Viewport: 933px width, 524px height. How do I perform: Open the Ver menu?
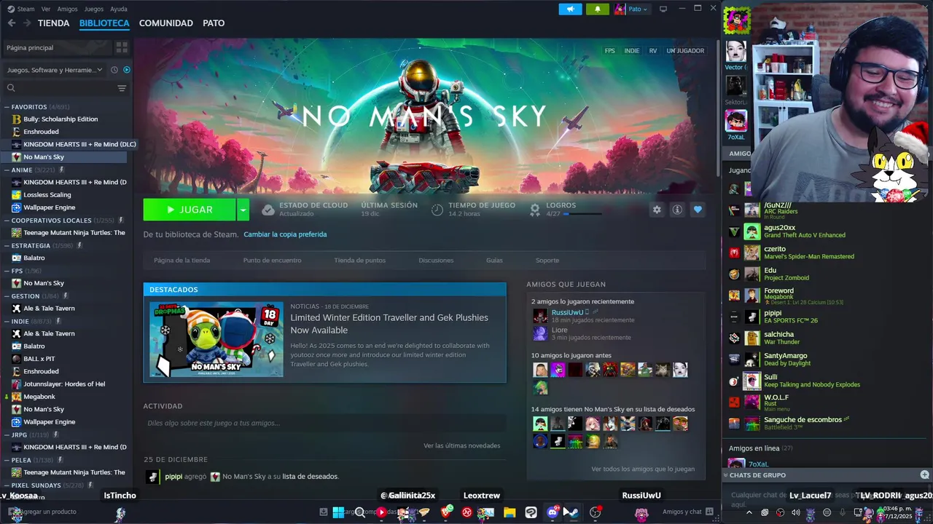coord(46,9)
